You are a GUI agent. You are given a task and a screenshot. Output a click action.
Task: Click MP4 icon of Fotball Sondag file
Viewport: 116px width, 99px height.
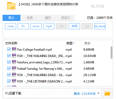14,68
